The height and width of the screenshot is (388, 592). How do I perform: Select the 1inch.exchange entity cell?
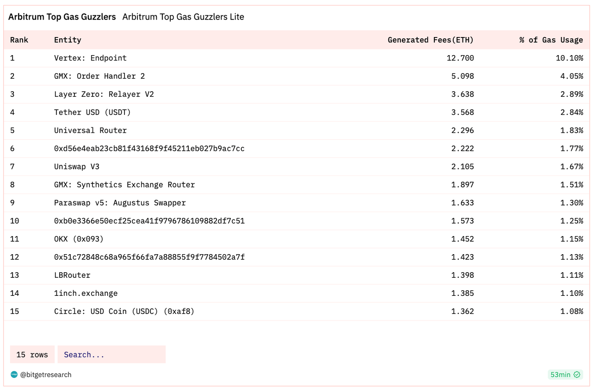pyautogui.click(x=86, y=293)
